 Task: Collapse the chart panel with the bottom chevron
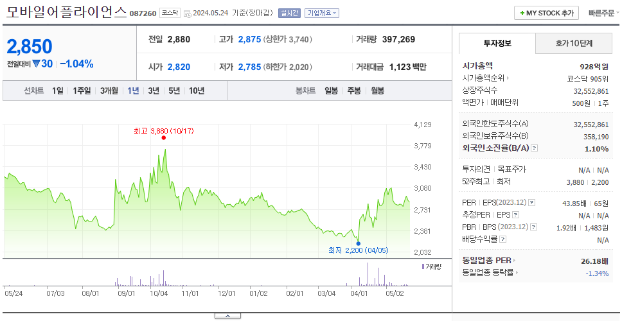coord(227,316)
